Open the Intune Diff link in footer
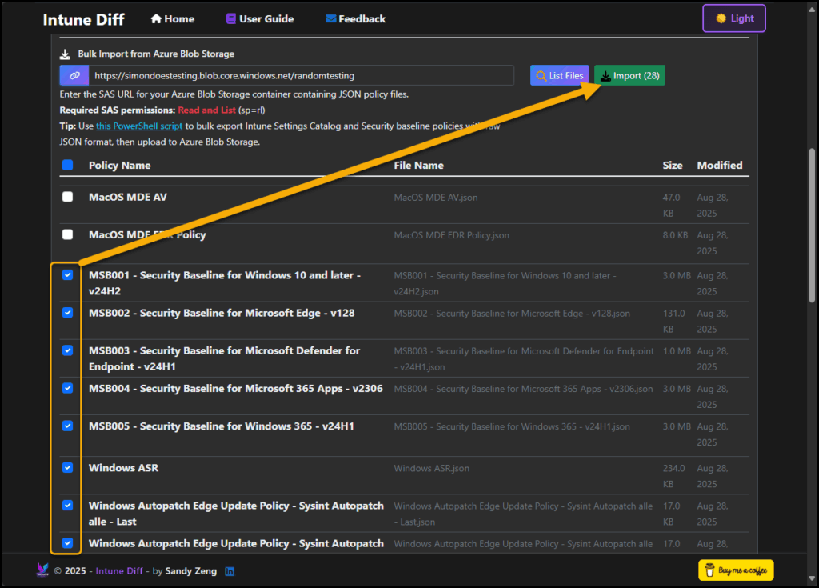The width and height of the screenshot is (819, 588). pos(119,570)
